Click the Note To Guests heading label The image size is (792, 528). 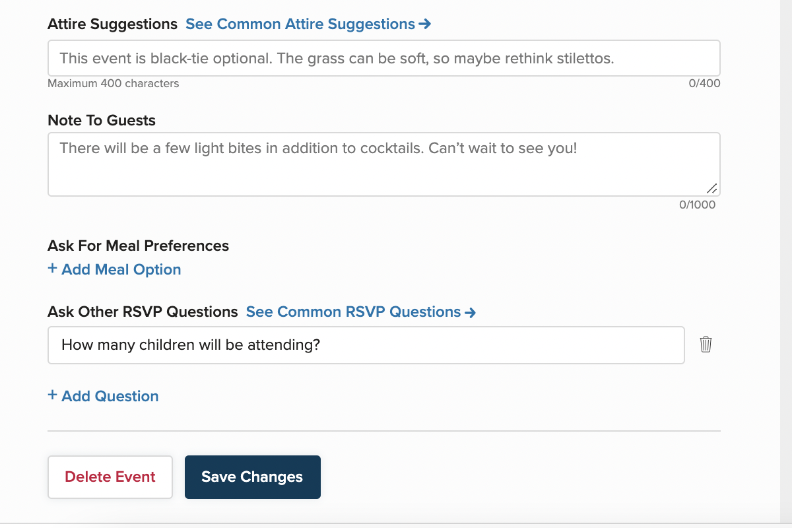pos(102,121)
